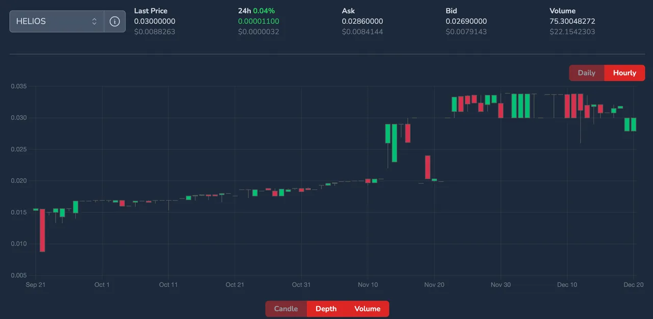Click the Nov 10 date axis label
653x319 pixels.
(368, 285)
